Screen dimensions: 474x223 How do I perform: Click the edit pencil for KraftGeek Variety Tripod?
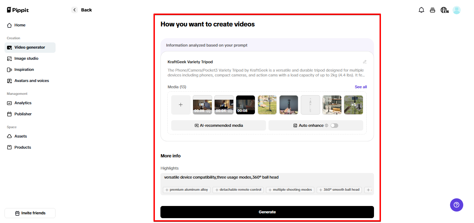coord(365,61)
